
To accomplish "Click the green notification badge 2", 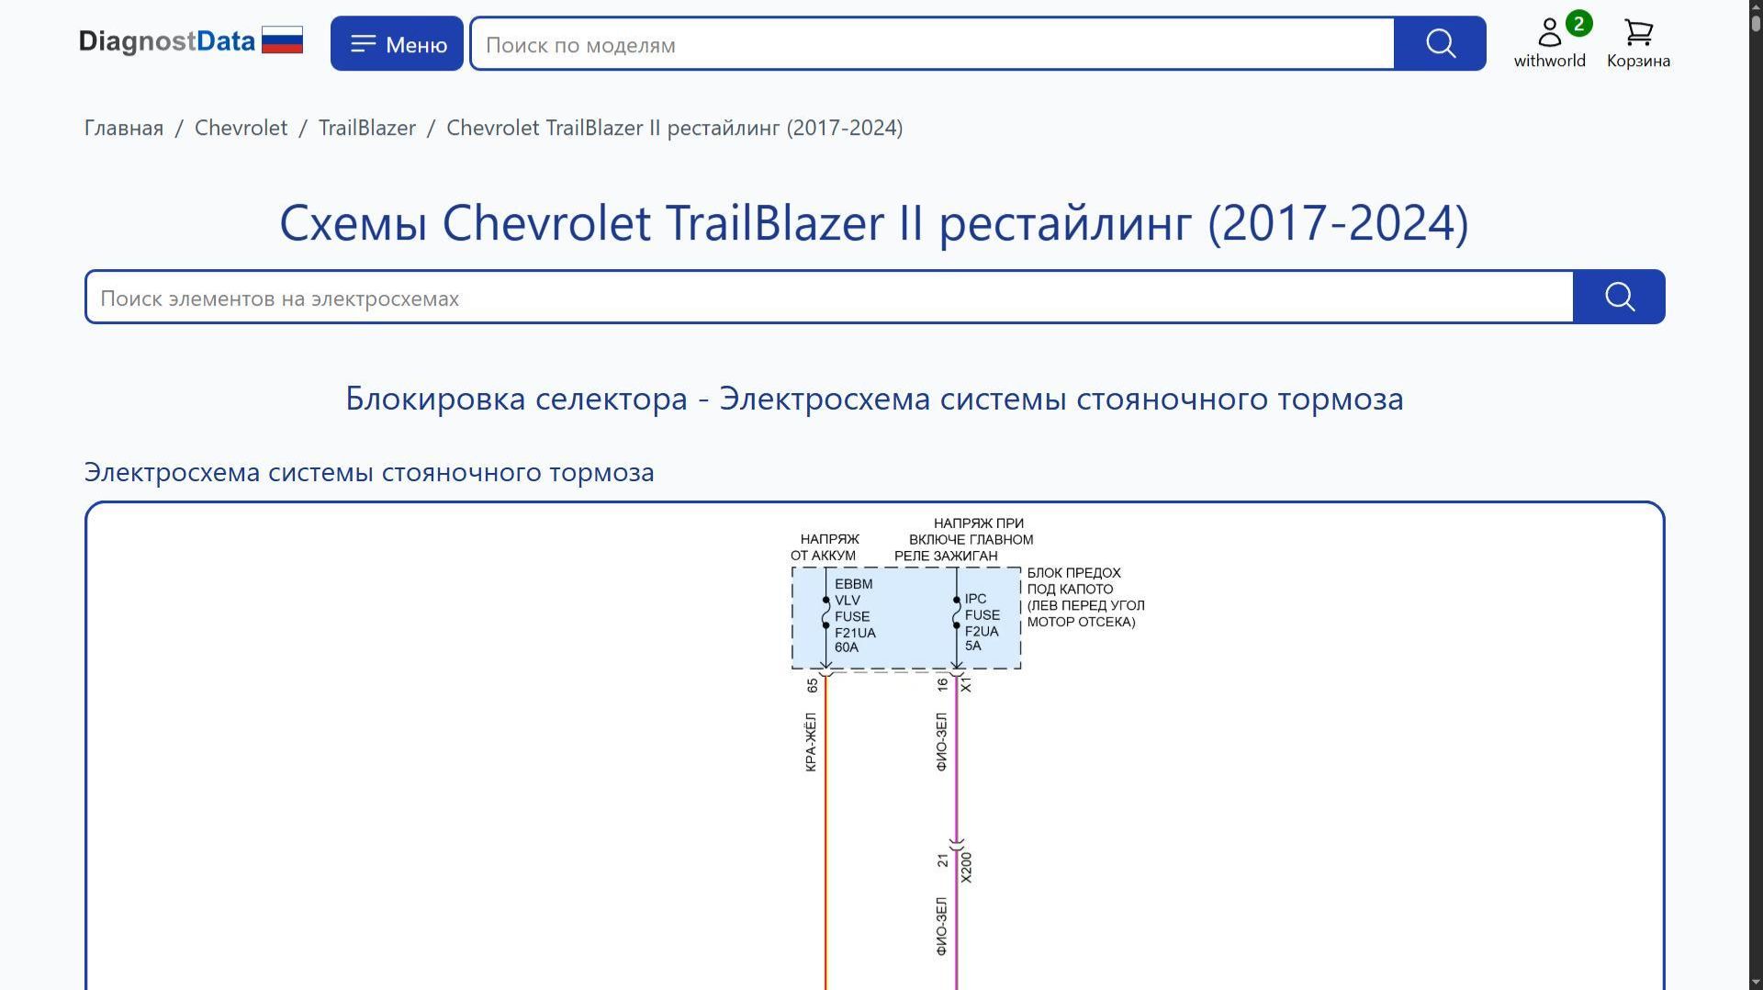I will pos(1578,24).
